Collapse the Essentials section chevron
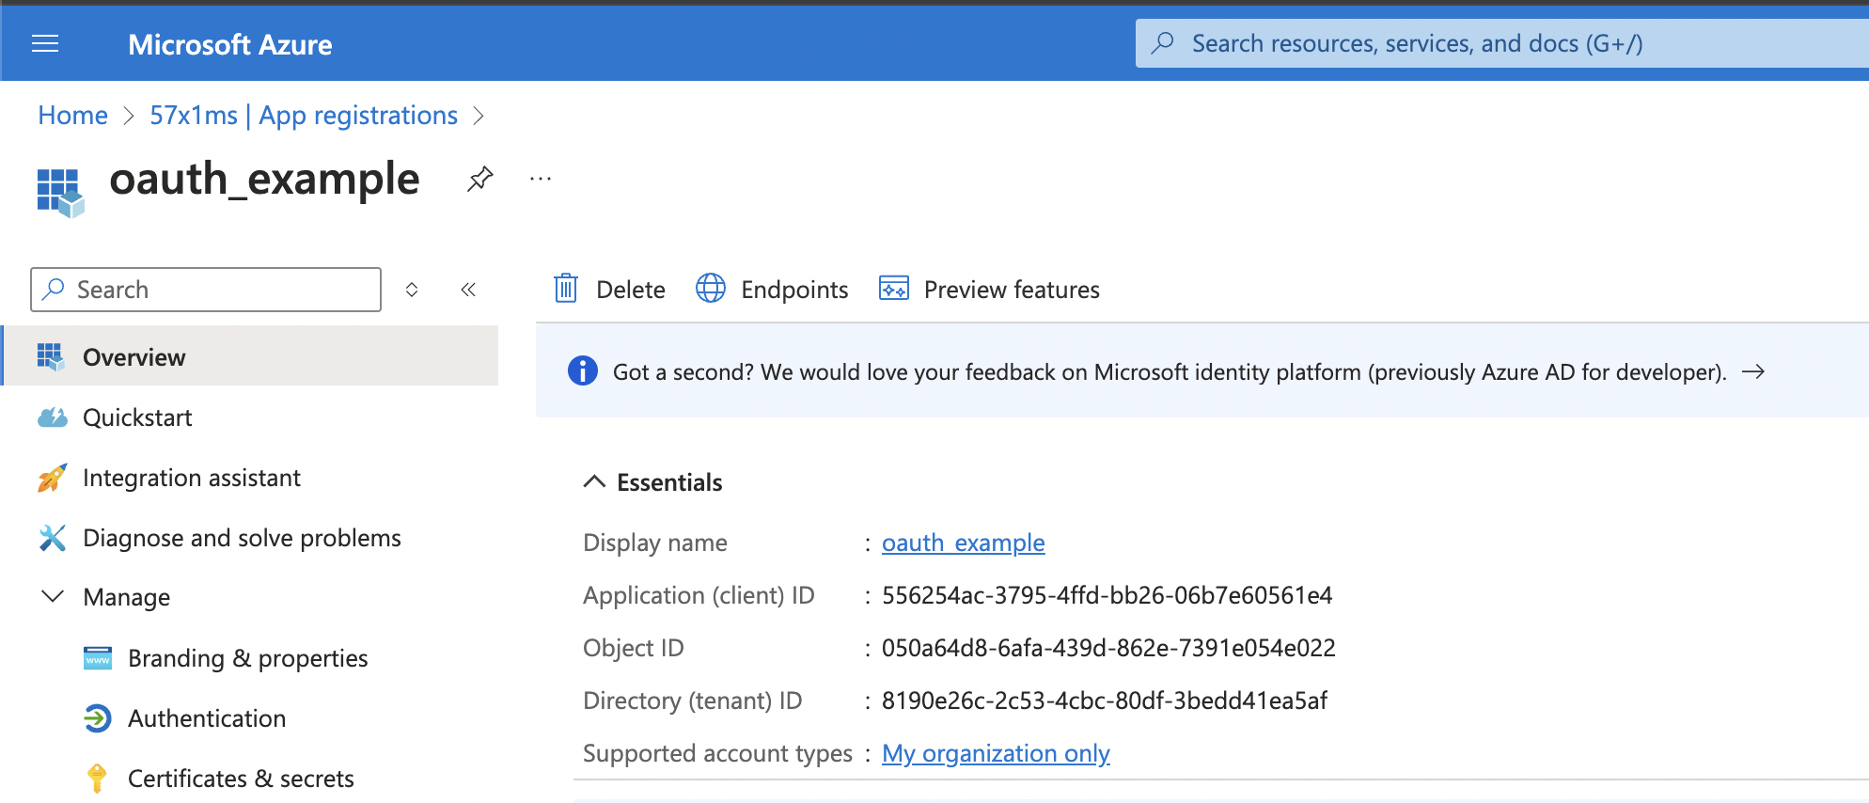The width and height of the screenshot is (1869, 803). click(x=594, y=481)
